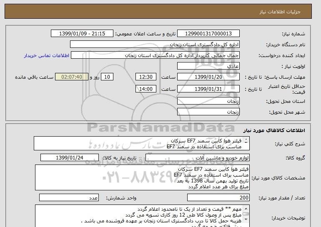This screenshot has height=227, width=321.
Task: Click up arrow of buyer notes scrollbar
Action: pyautogui.click(x=246, y=209)
